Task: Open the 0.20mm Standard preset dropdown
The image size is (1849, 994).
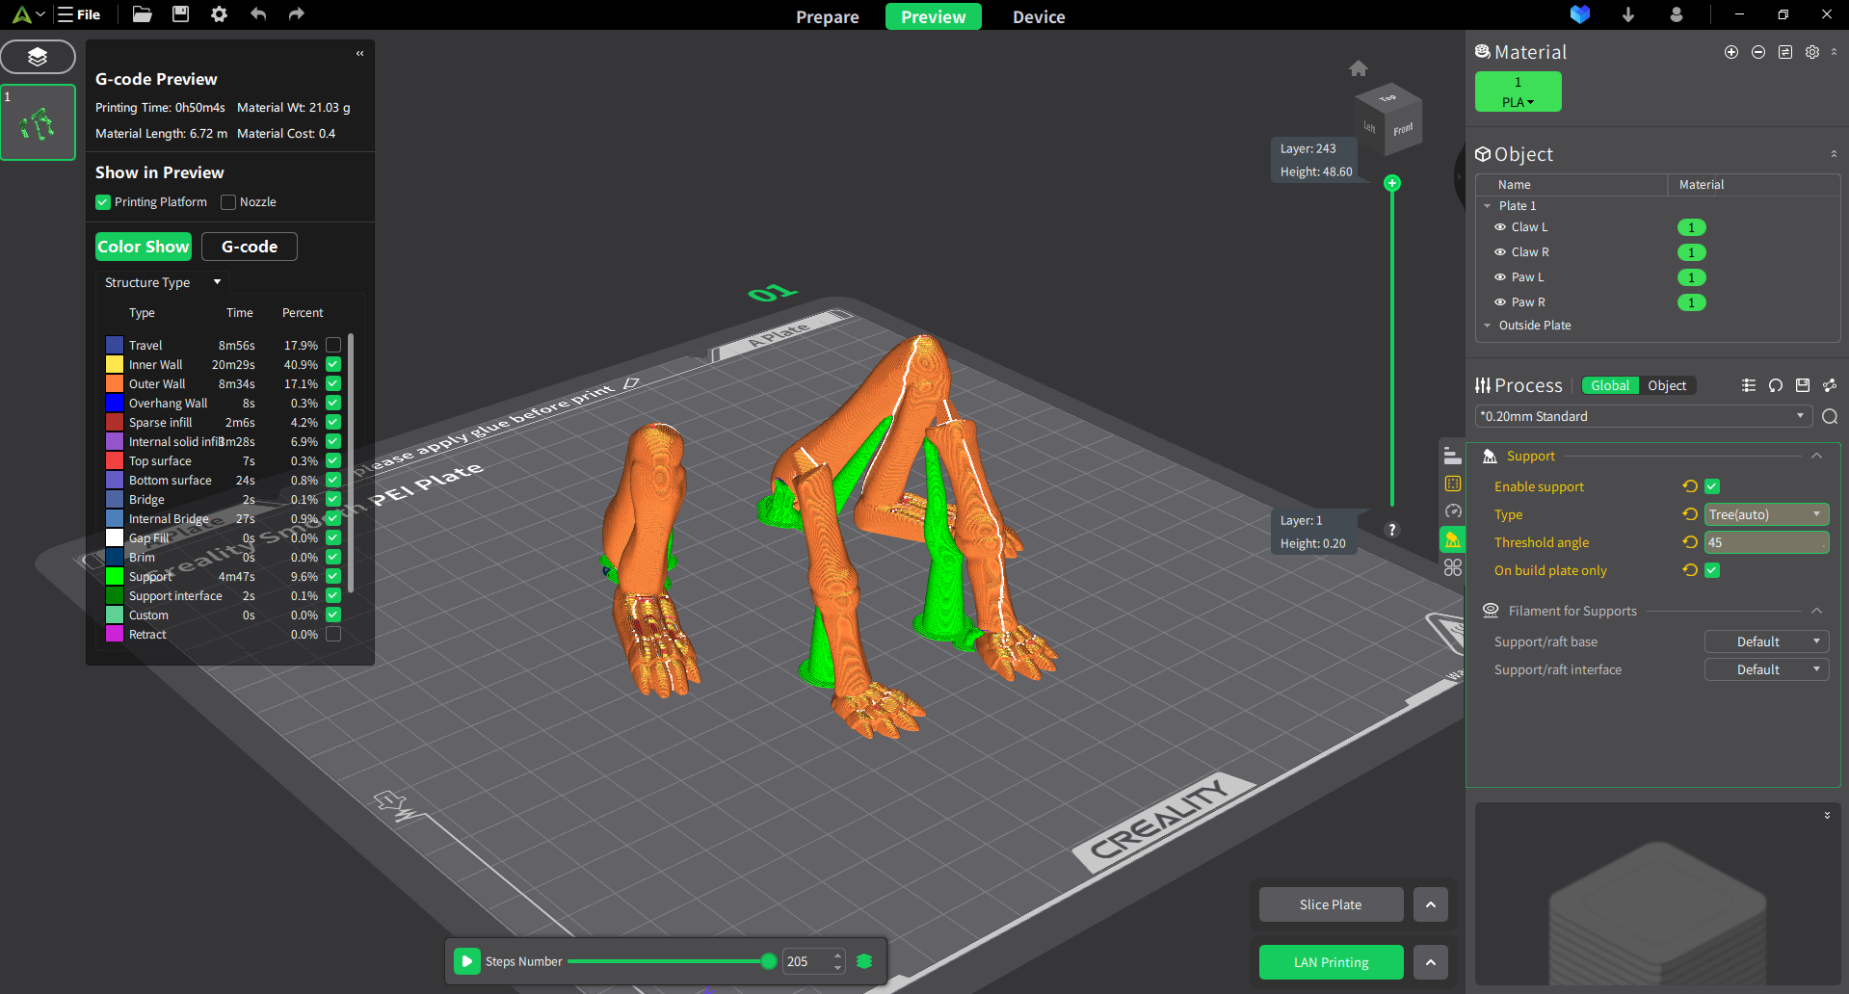Action: [1643, 416]
